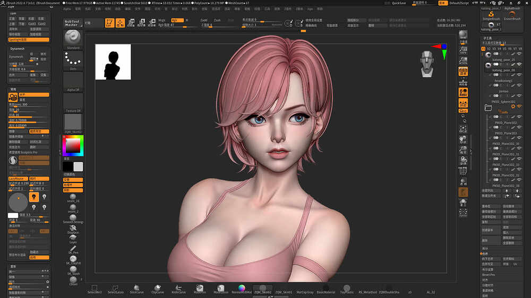531x298 pixels.
Task: Click the Draw mode button beside Edit
Action: pos(120,23)
